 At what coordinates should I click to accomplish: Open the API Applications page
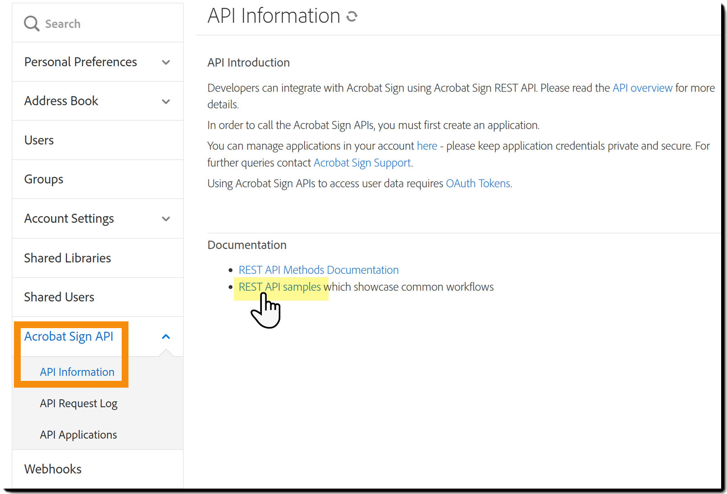tap(78, 435)
